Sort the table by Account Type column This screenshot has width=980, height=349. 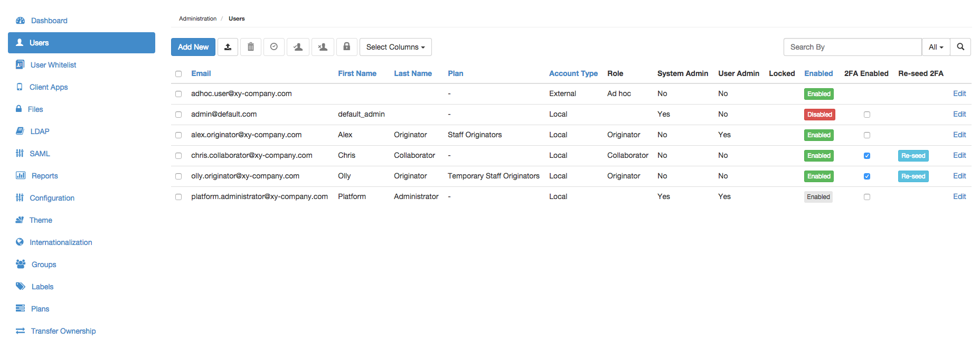coord(573,73)
